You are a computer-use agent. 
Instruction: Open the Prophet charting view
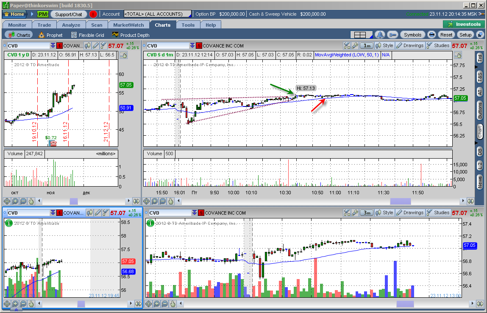coord(50,35)
